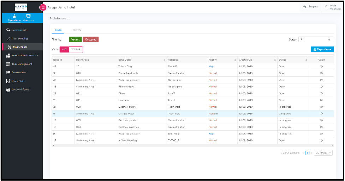Open Alicia user profile icon

point(326,7)
